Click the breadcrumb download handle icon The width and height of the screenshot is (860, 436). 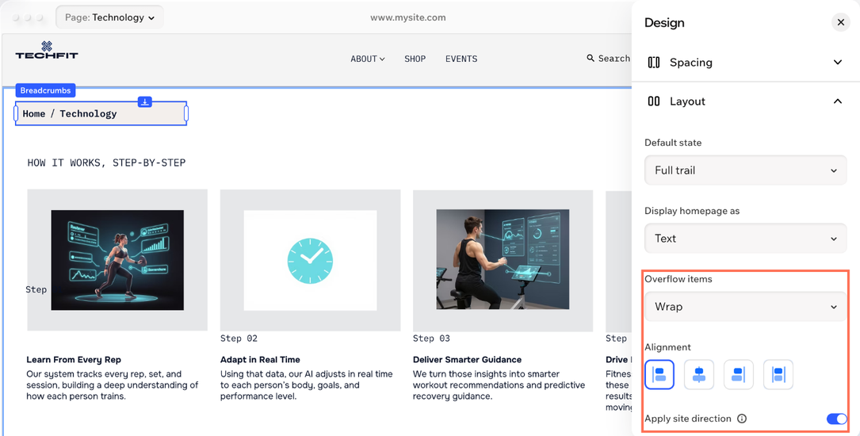(x=145, y=102)
